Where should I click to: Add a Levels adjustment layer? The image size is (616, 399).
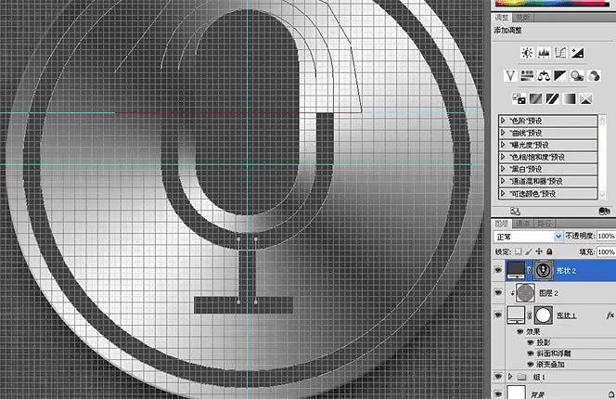[544, 53]
